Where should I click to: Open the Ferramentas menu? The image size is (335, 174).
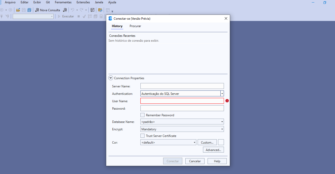point(63,2)
